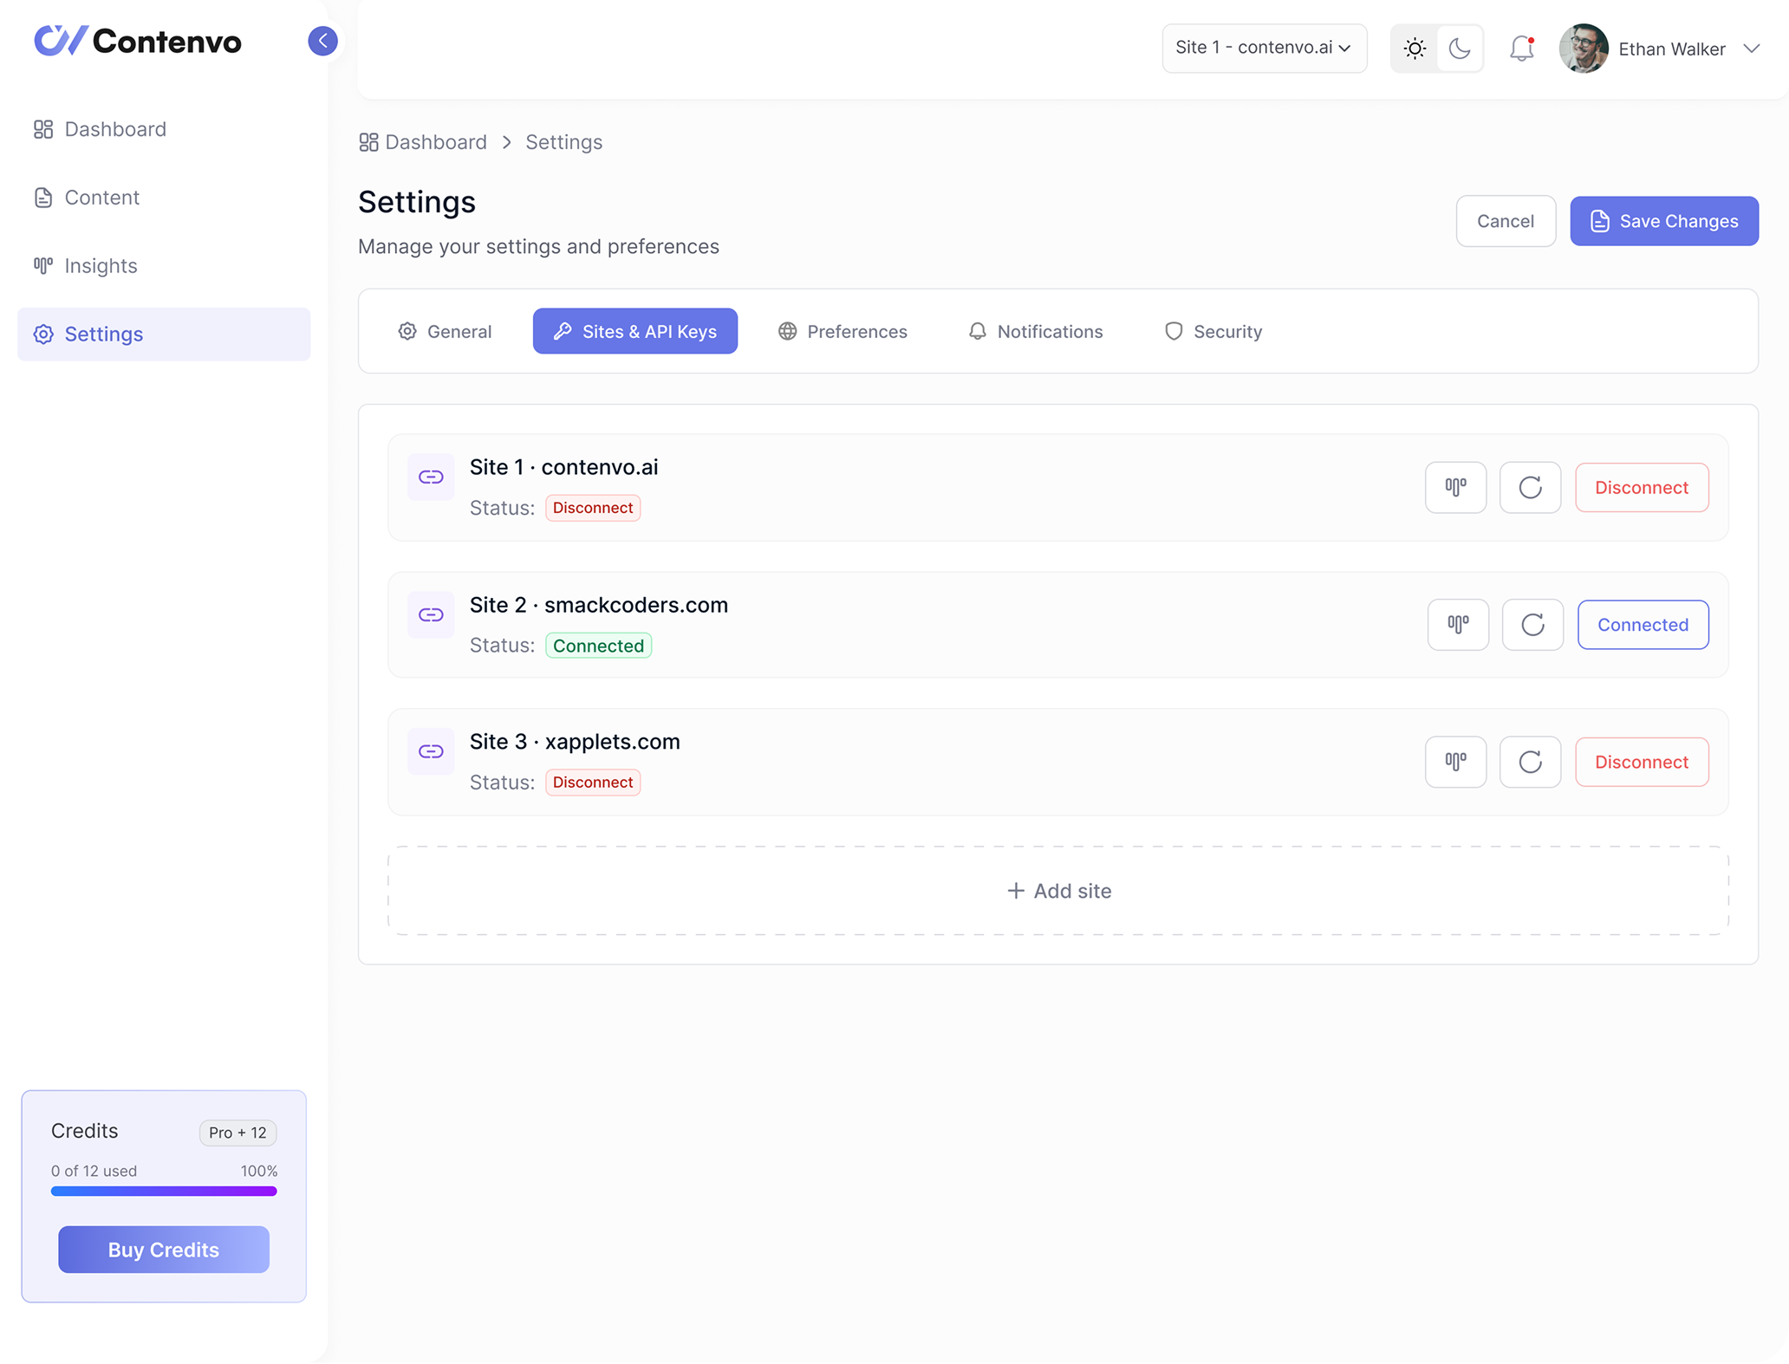
Task: Click the stats icon for Site 1
Action: click(1455, 487)
